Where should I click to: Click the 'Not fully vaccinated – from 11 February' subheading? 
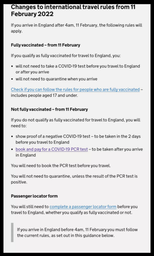49,109
